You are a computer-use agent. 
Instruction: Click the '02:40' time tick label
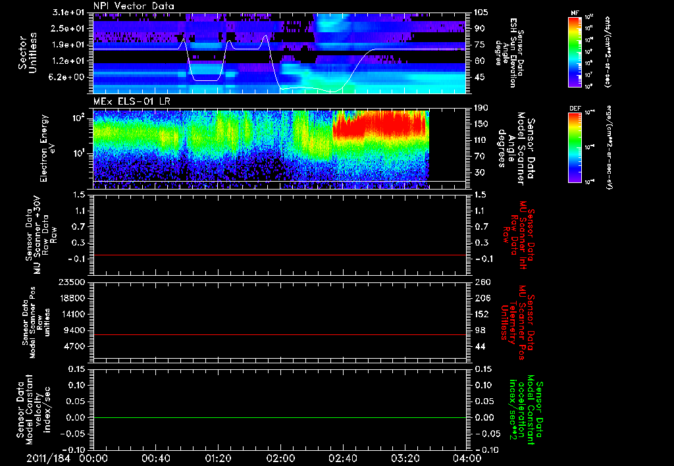342,458
